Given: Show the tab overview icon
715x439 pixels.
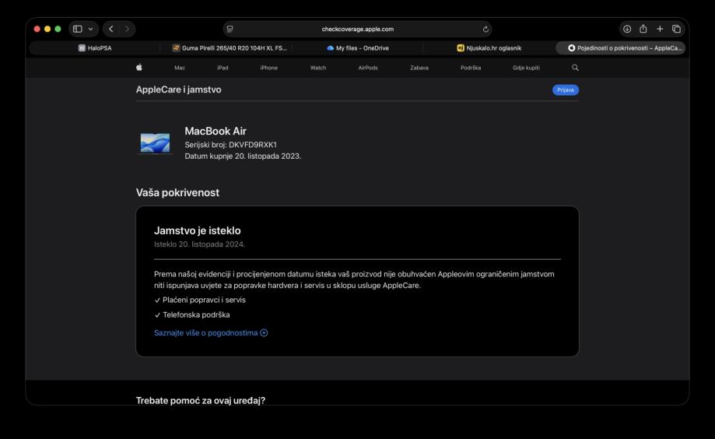Looking at the screenshot, I should (676, 29).
